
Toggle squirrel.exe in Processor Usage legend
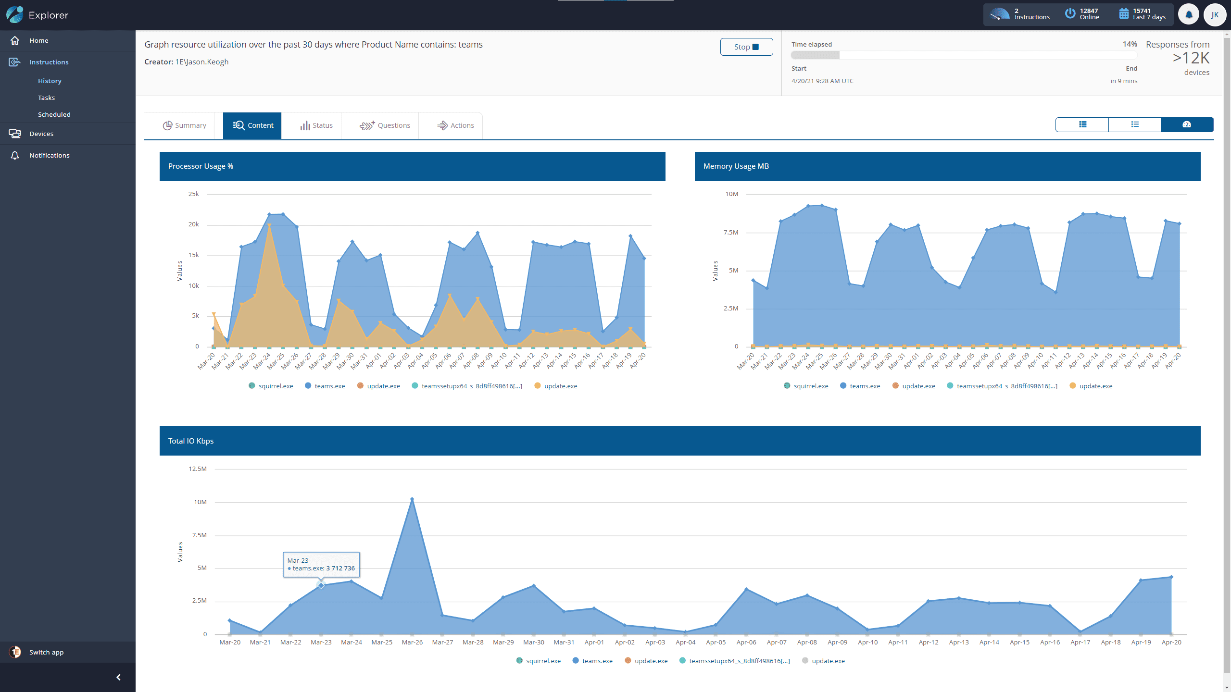(x=271, y=386)
